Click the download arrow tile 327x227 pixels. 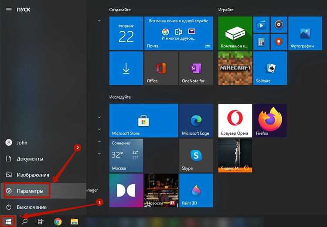[x=126, y=68]
